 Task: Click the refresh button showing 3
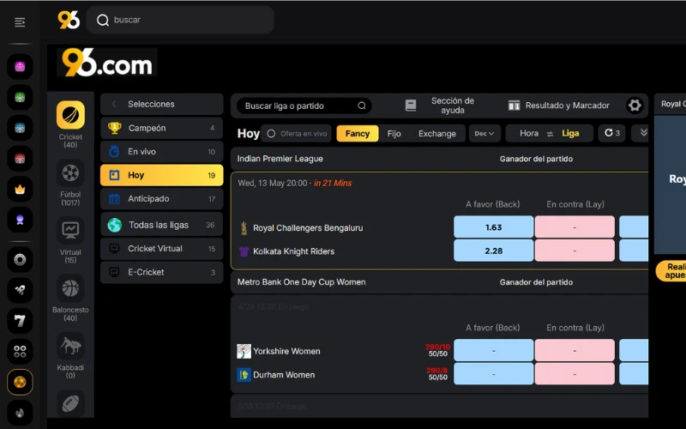(x=611, y=133)
